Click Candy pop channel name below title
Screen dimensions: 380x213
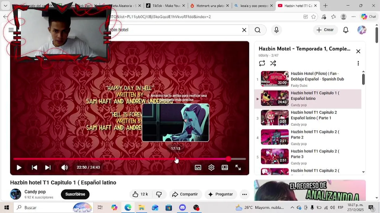35,192
